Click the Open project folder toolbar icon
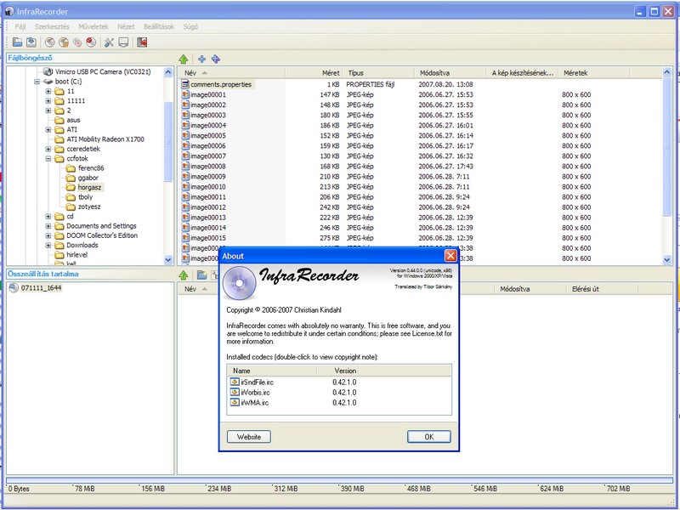Screen dimensions: 680x510 (x=17, y=42)
